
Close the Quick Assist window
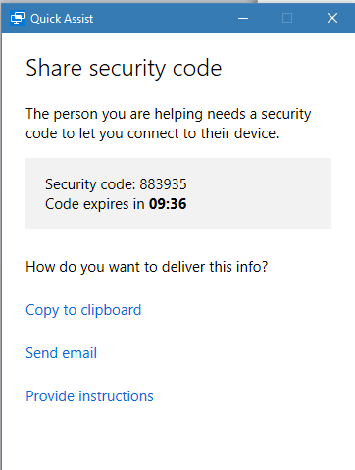click(332, 18)
